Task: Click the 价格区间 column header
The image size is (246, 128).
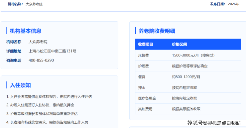Action: pos(179,45)
